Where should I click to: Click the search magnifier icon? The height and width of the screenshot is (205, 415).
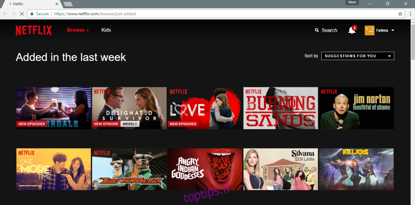coord(317,30)
